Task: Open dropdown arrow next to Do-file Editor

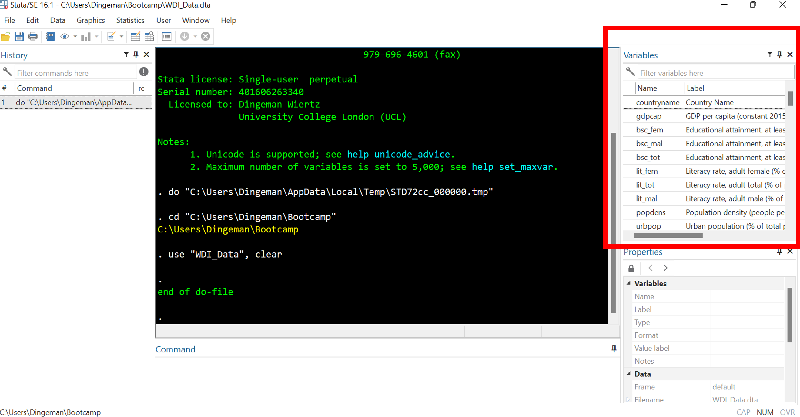Action: (x=122, y=36)
